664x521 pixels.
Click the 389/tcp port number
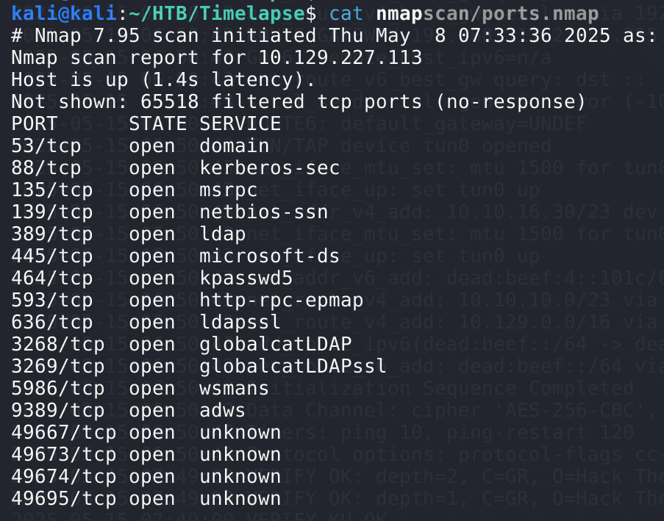pyautogui.click(x=52, y=234)
